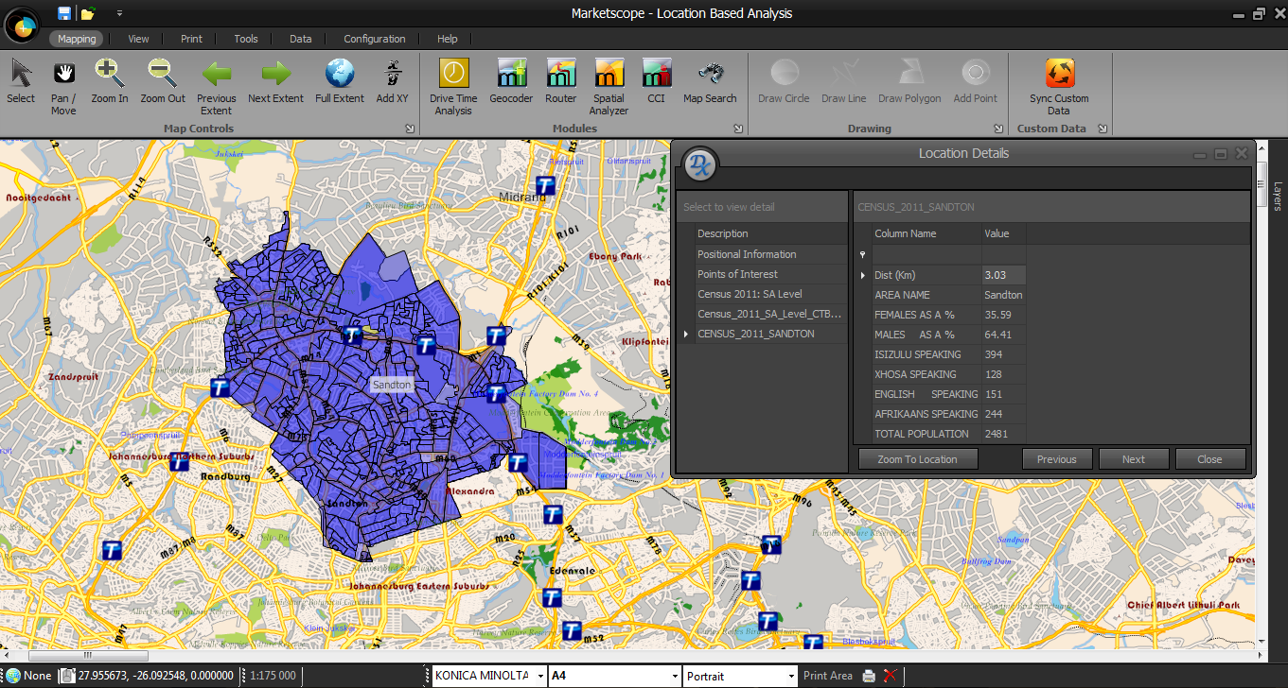The width and height of the screenshot is (1288, 688).
Task: Select the Draw Circle tool
Action: coord(784,80)
